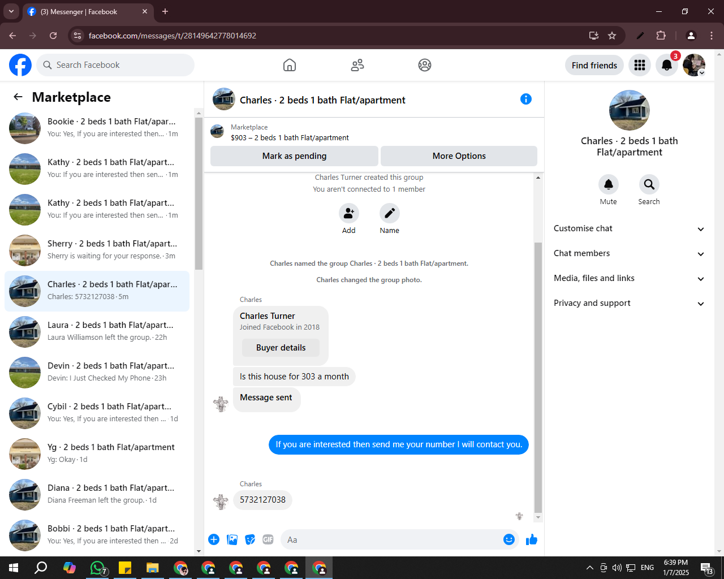
Task: Choose a GIF in the composer
Action: coord(268,539)
